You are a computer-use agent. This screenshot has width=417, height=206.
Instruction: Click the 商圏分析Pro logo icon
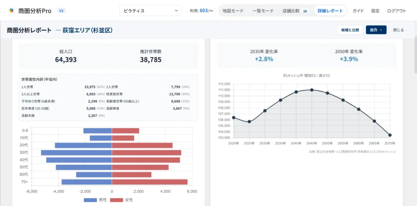point(11,11)
